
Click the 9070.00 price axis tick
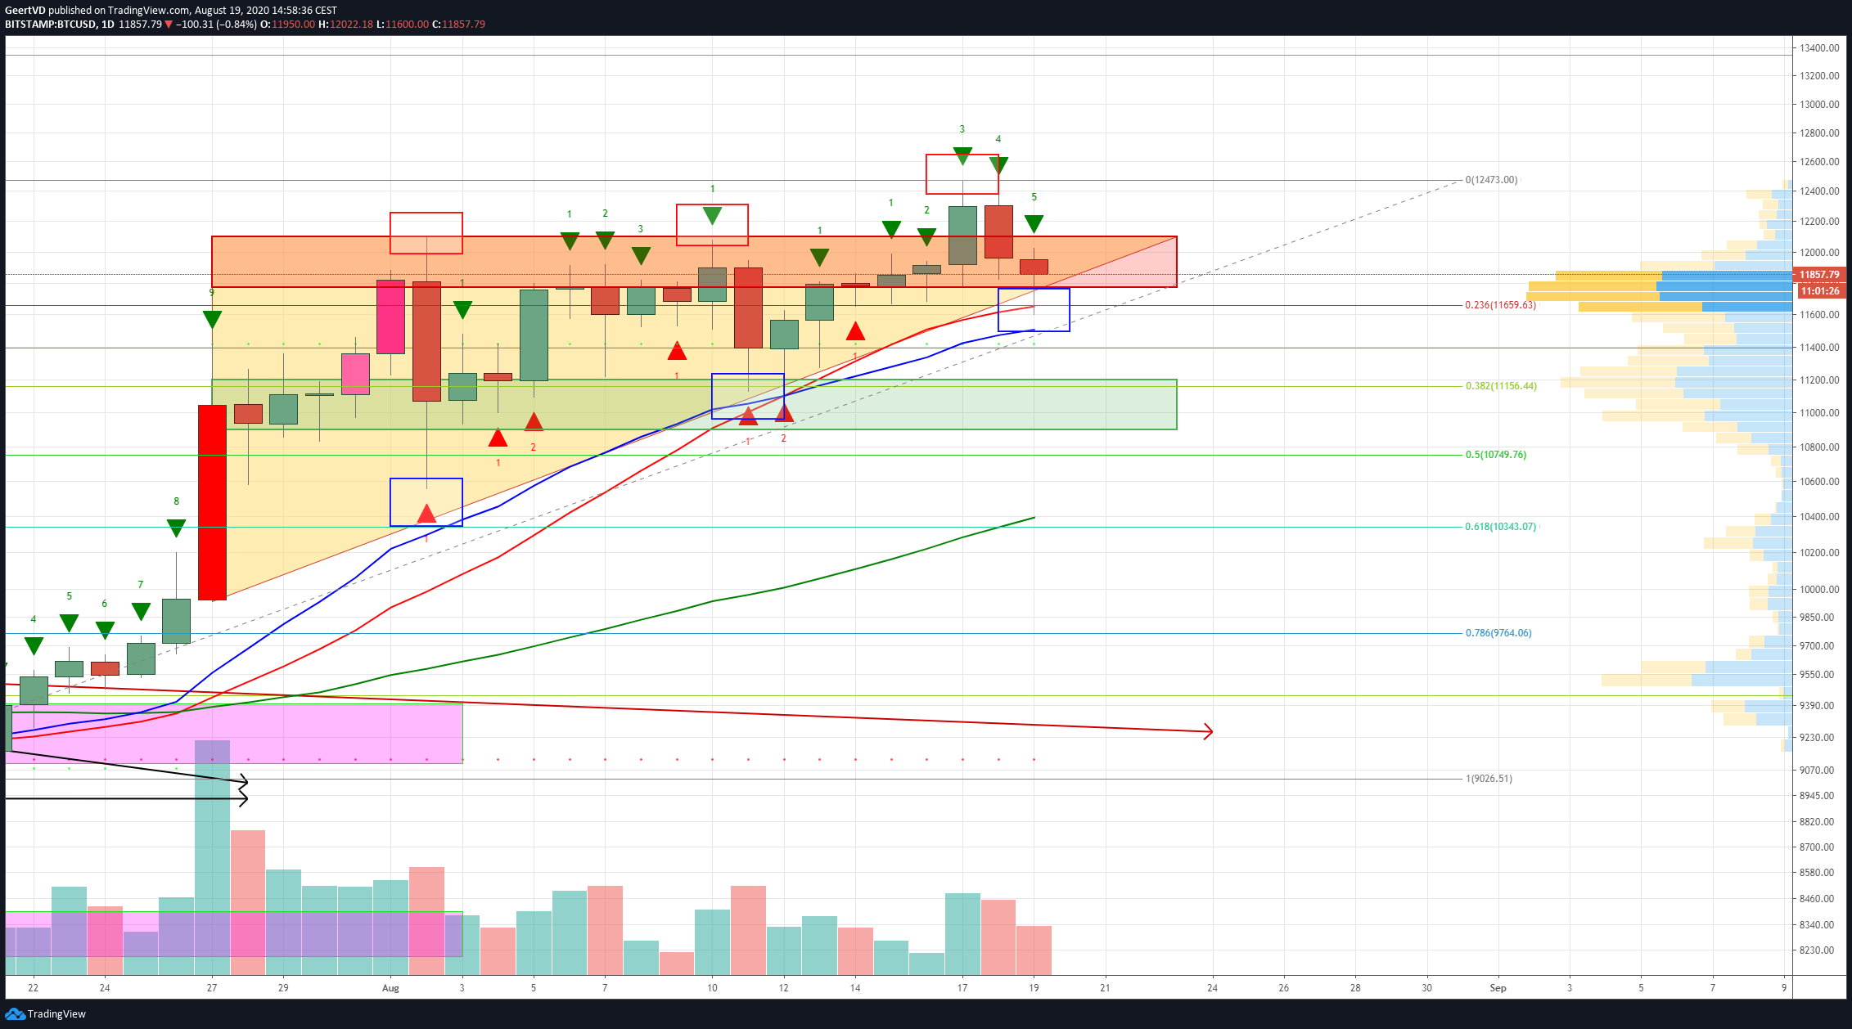tap(1816, 771)
